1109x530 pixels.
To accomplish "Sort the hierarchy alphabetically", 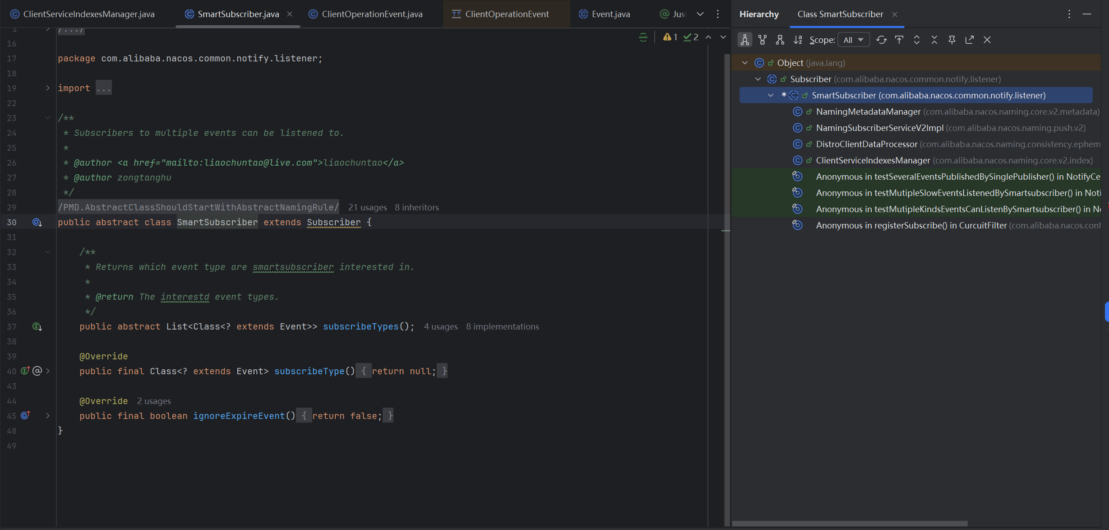I will [x=798, y=40].
